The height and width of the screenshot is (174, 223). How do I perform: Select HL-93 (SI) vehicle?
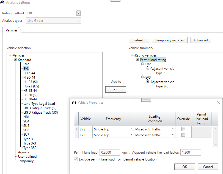coord(31,82)
